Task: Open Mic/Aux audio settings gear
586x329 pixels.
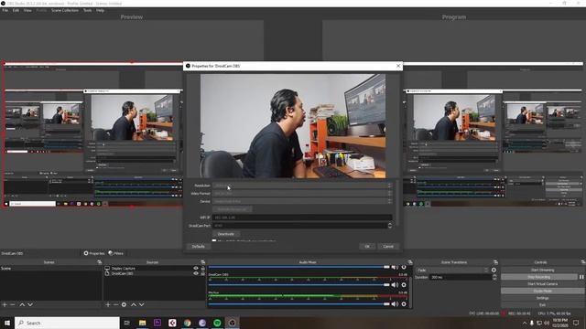Action: click(404, 304)
